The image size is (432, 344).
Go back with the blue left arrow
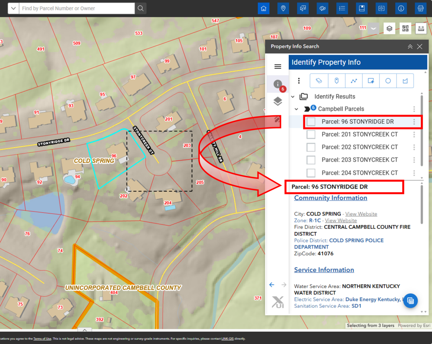[272, 285]
